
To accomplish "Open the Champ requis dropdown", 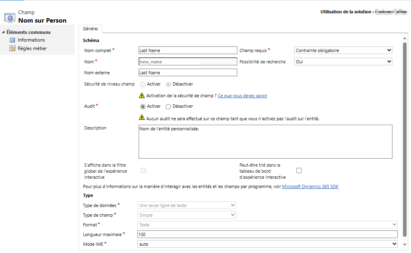I will click(343, 50).
